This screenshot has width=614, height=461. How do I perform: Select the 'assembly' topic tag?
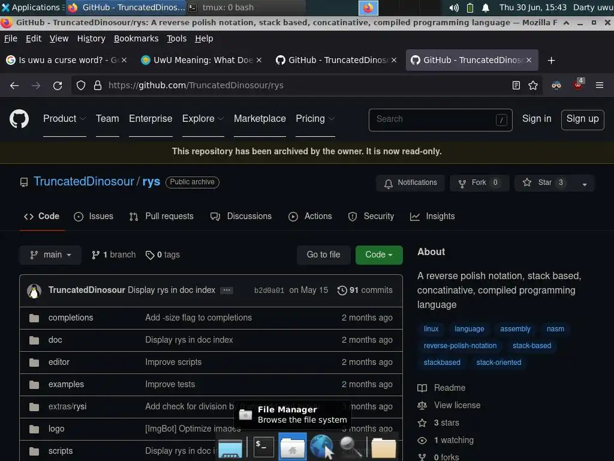tap(515, 330)
